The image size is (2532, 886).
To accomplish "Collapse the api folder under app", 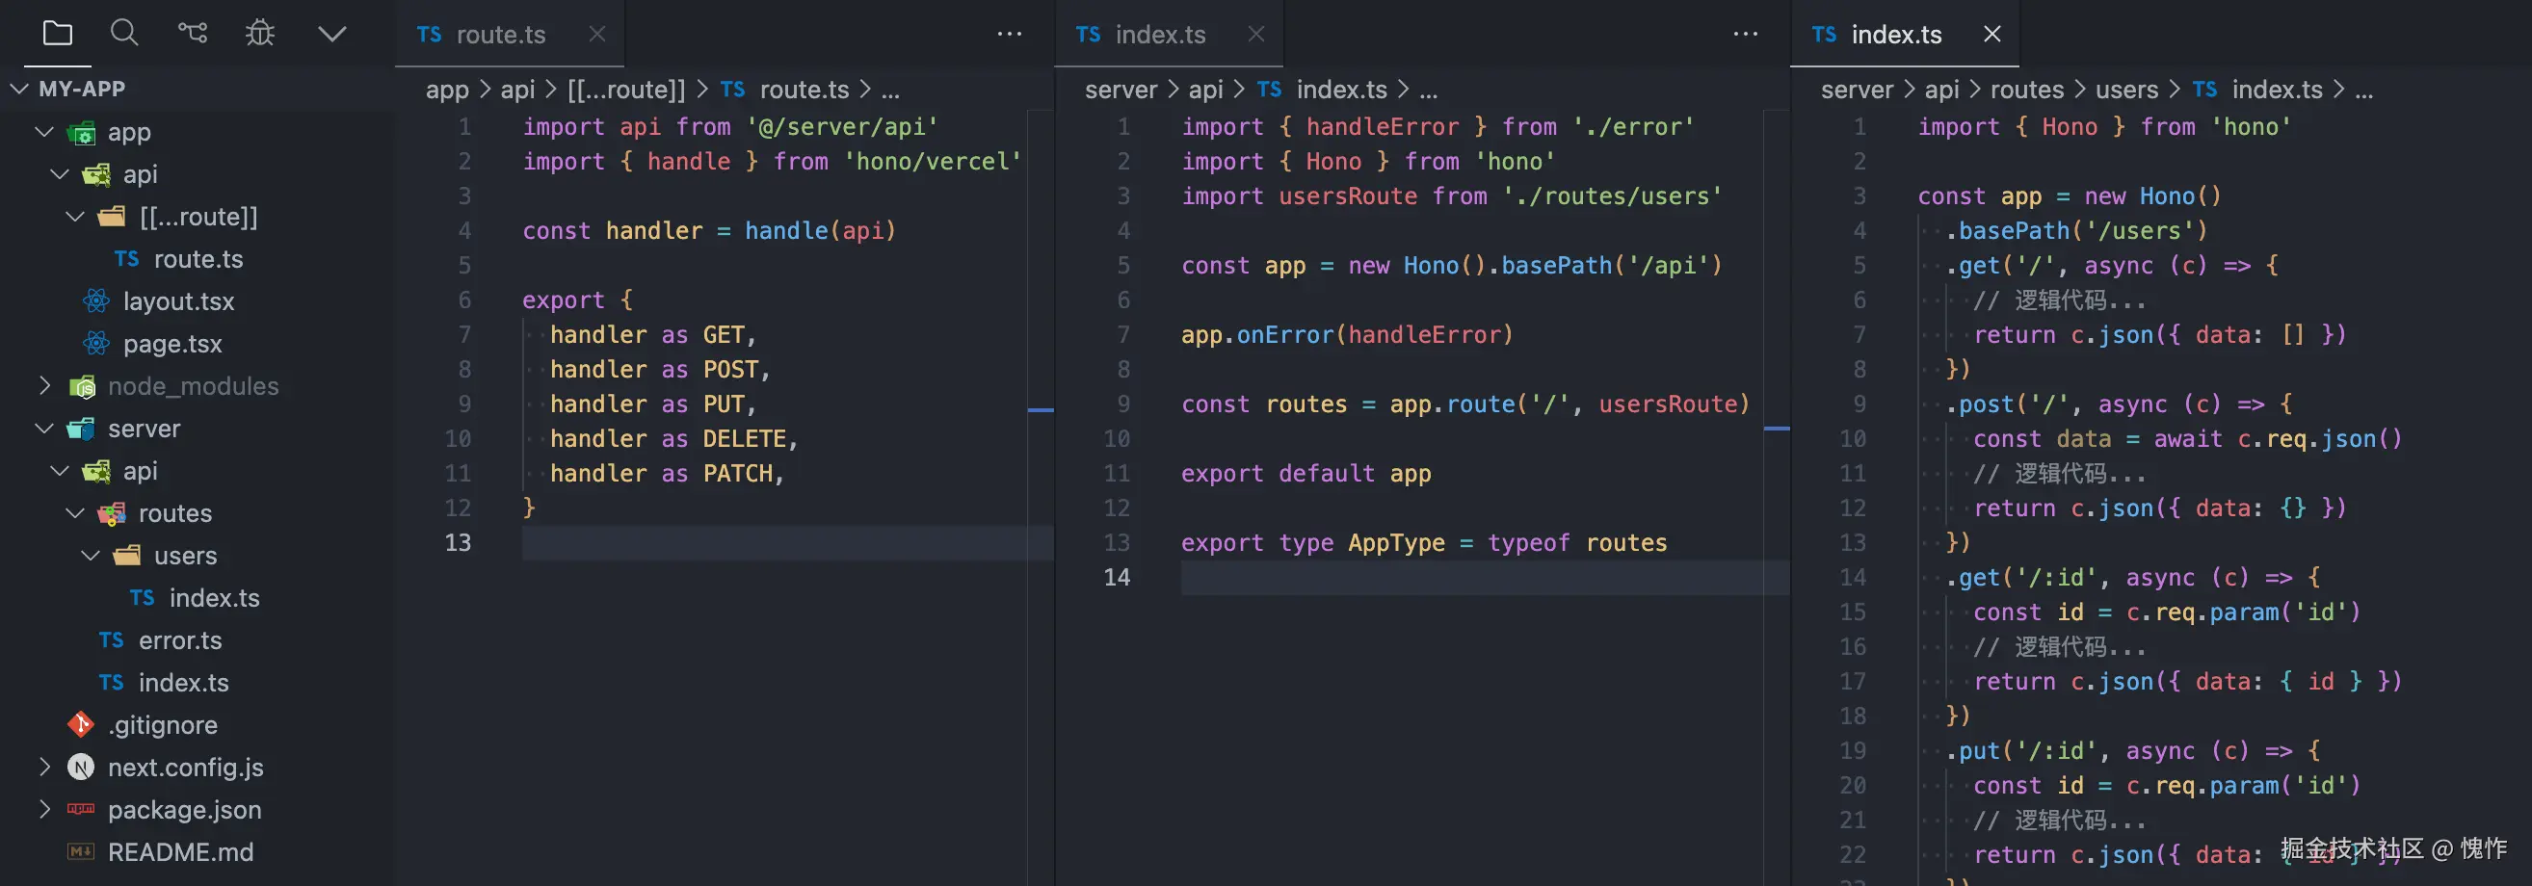I will click(x=60, y=174).
